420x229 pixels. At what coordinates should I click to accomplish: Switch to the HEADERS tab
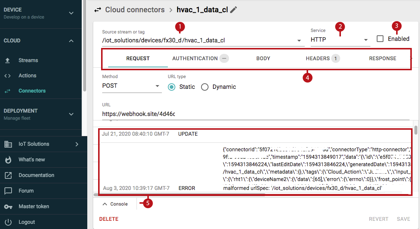coord(318,58)
